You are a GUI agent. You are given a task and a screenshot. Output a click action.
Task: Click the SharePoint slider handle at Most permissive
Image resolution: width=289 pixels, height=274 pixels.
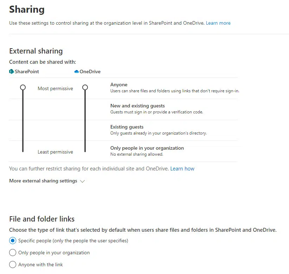[23, 87]
